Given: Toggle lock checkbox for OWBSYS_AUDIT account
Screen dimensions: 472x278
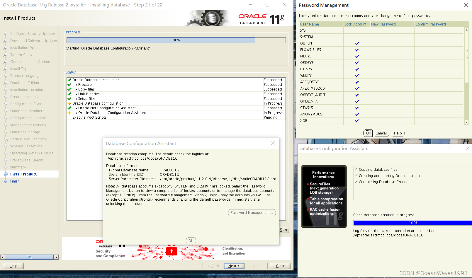Looking at the screenshot, I should pyautogui.click(x=357, y=95).
